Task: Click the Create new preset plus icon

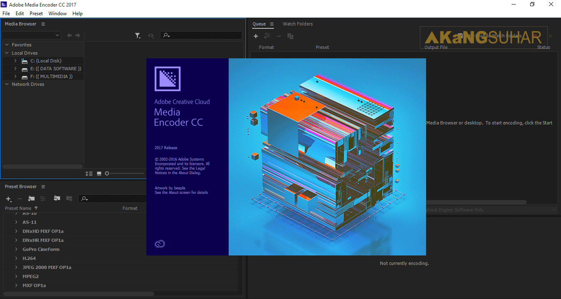Action: click(x=9, y=199)
